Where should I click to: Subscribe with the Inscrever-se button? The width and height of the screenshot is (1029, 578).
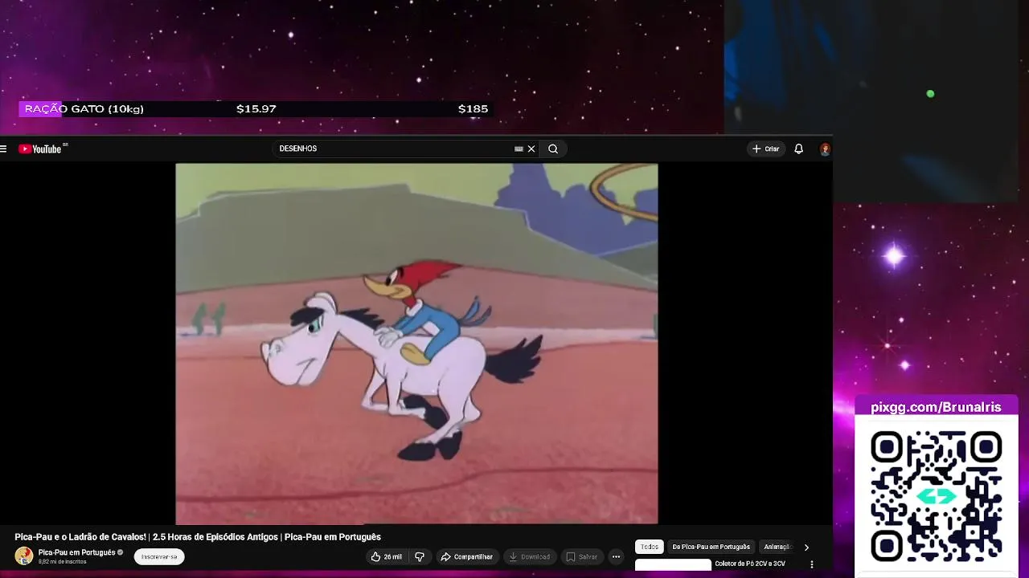tap(159, 556)
